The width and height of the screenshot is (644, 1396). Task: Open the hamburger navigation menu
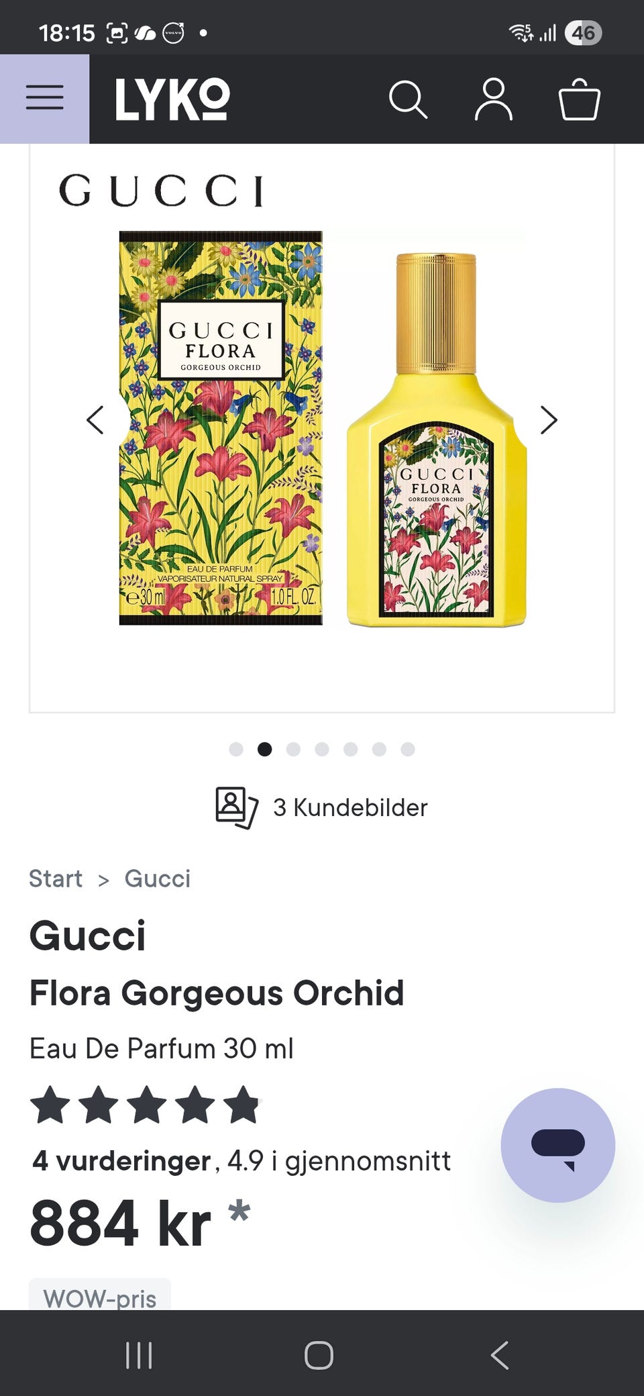tap(44, 99)
